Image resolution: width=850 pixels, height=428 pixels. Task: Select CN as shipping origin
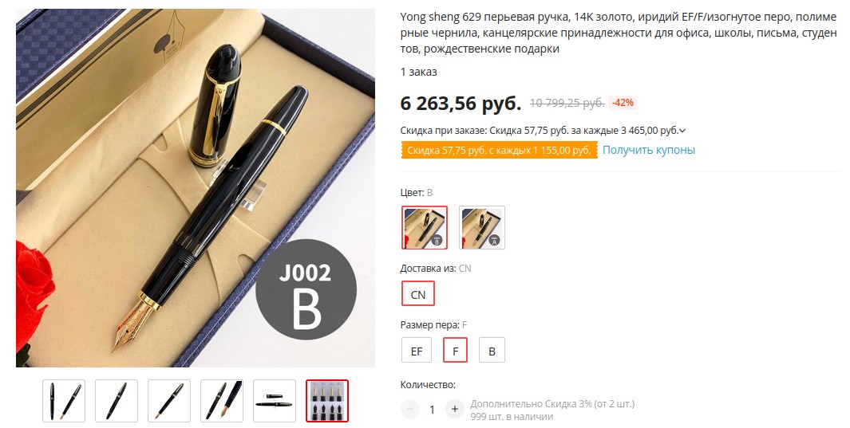tap(418, 293)
